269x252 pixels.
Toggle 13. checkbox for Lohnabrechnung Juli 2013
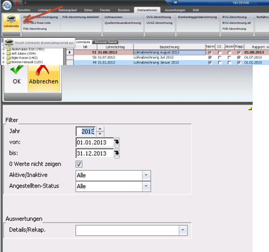220,58
